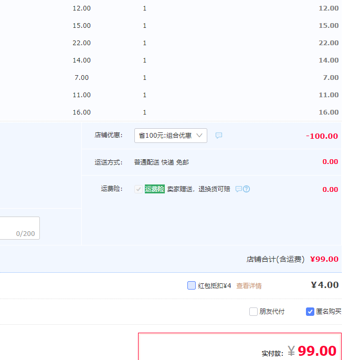Click the bold 22.00 subtotal
This screenshot has height=360, width=360.
click(x=329, y=43)
